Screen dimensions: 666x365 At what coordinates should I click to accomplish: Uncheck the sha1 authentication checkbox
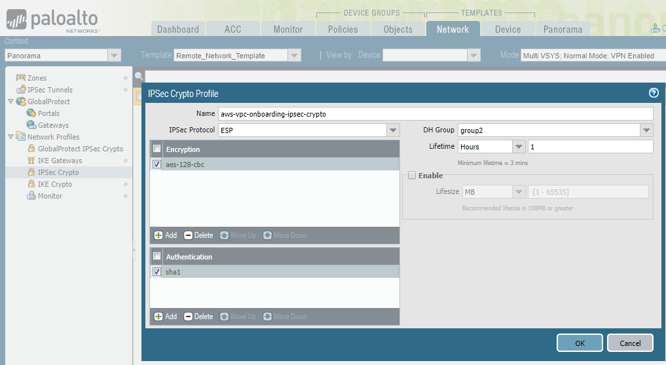coord(157,271)
